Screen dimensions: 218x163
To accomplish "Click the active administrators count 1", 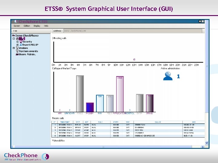I will (178, 76).
